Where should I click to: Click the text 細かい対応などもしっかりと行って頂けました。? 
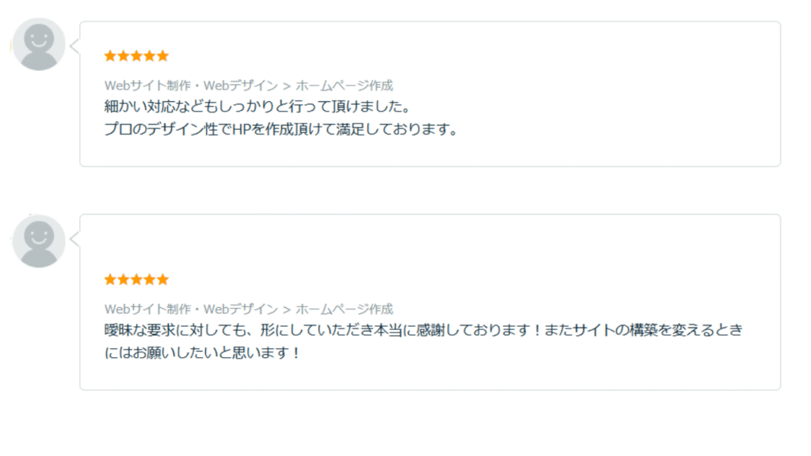point(259,107)
